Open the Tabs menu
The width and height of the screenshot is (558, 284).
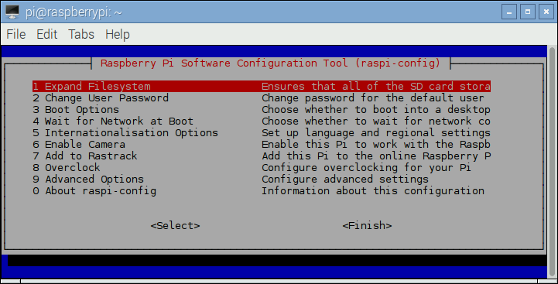coord(81,35)
